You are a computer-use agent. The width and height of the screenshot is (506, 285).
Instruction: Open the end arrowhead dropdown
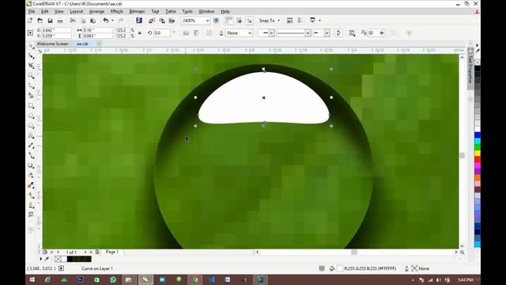(327, 33)
